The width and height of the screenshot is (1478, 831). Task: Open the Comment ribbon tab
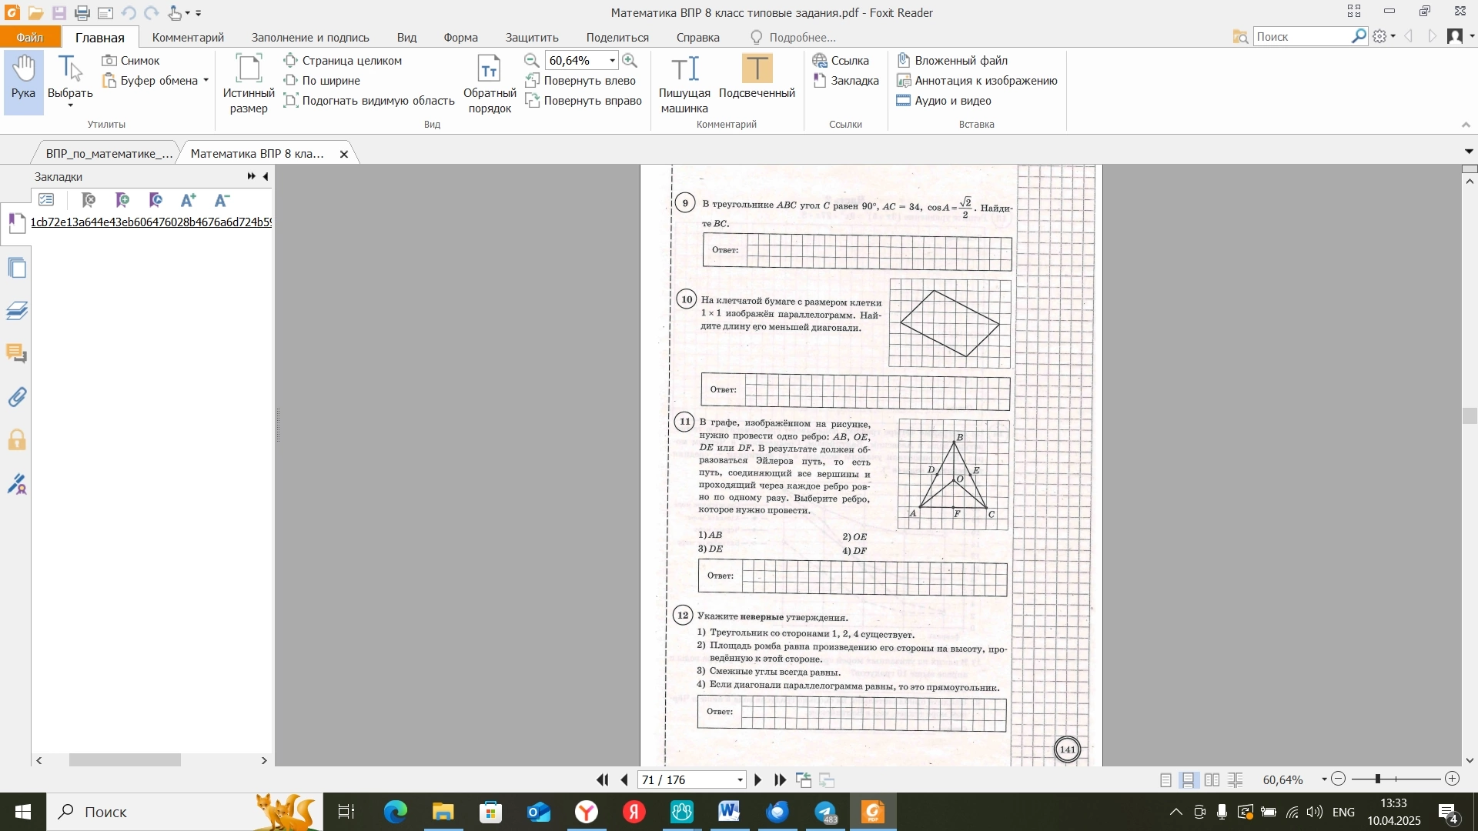(188, 37)
